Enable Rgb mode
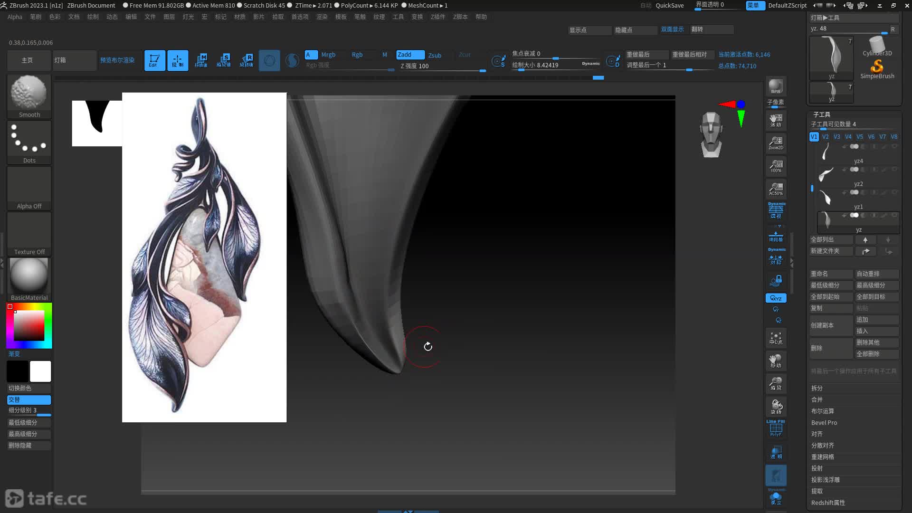912x513 pixels. [x=357, y=55]
